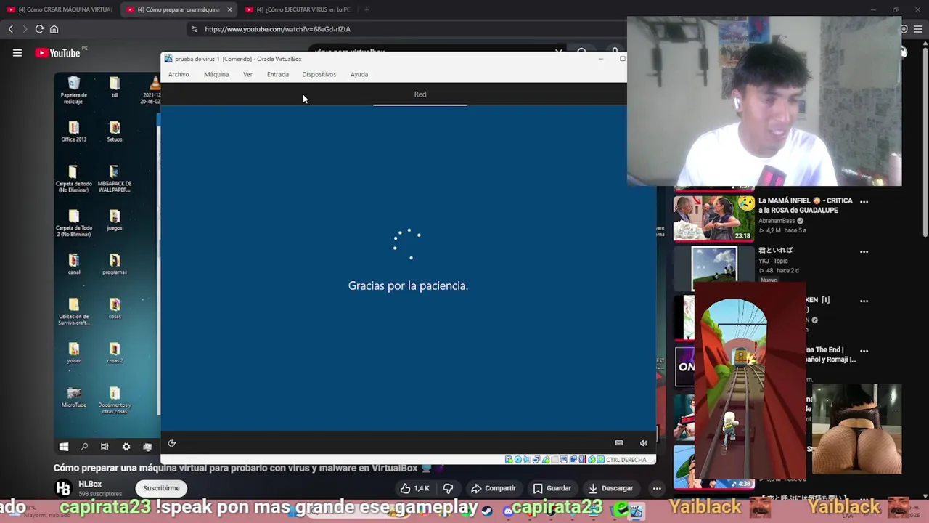Open Papelera de reciclaje desktop icon
Viewport: 929px width, 523px height.
click(73, 91)
